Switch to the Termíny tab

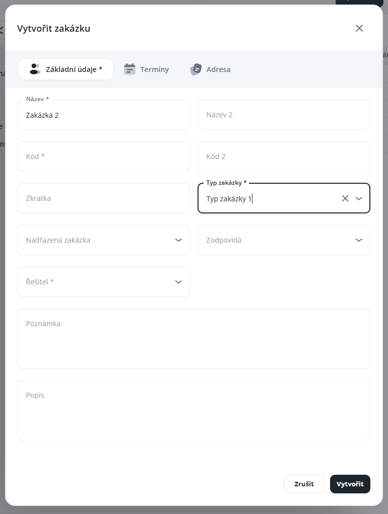[x=154, y=69]
